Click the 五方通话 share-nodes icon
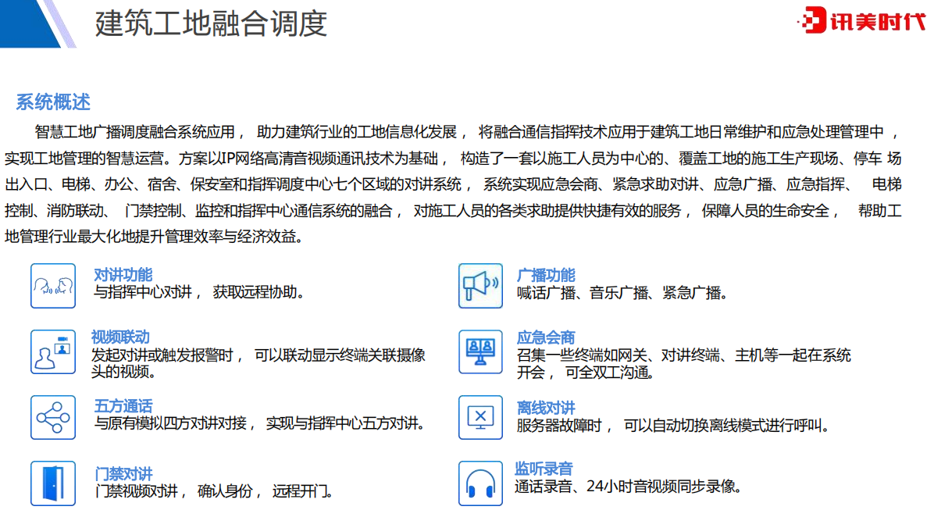The image size is (934, 510). click(x=53, y=417)
